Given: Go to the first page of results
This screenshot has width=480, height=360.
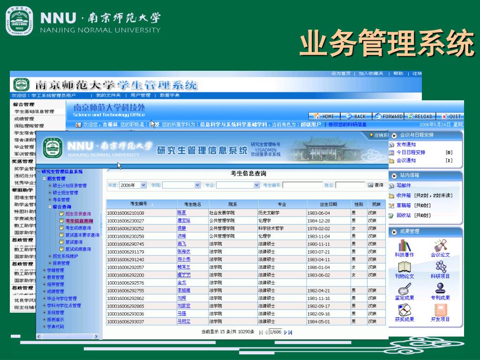Looking at the screenshot, I should (x=261, y=332).
